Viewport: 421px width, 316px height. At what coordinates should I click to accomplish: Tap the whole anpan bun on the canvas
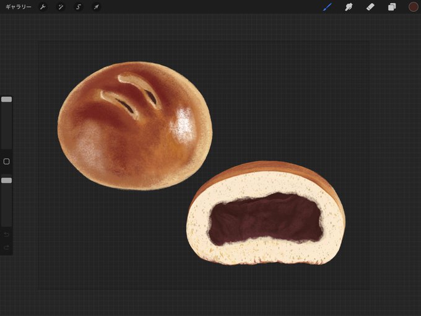(135, 126)
